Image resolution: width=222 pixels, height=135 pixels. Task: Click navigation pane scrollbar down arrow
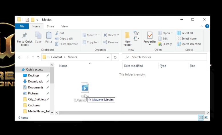click(x=52, y=112)
